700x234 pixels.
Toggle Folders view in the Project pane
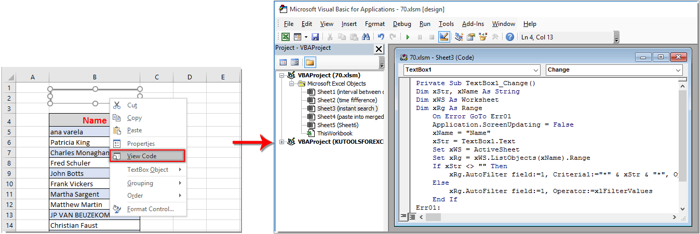click(309, 62)
